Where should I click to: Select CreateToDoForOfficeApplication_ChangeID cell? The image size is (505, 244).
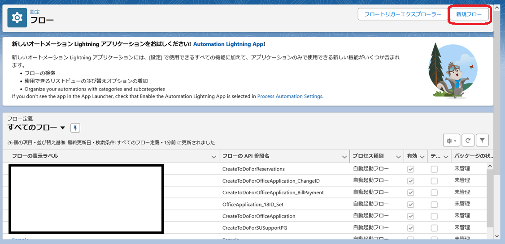point(271,181)
